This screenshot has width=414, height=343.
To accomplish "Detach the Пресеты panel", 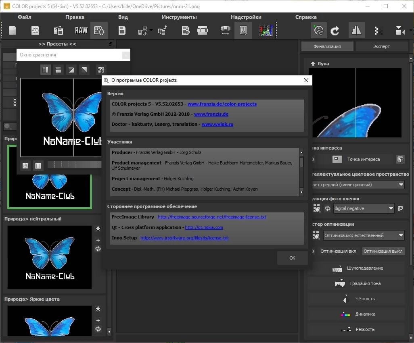I will 111,44.
